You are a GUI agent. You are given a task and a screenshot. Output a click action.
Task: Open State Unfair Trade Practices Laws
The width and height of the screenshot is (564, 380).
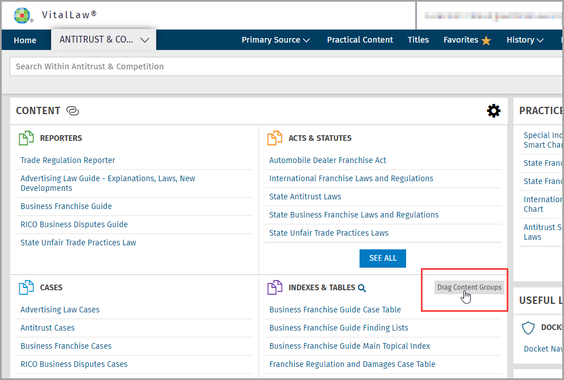329,233
